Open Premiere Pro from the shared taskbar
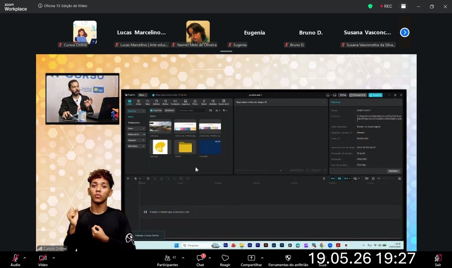This screenshot has height=268, width=452. pyautogui.click(x=258, y=245)
